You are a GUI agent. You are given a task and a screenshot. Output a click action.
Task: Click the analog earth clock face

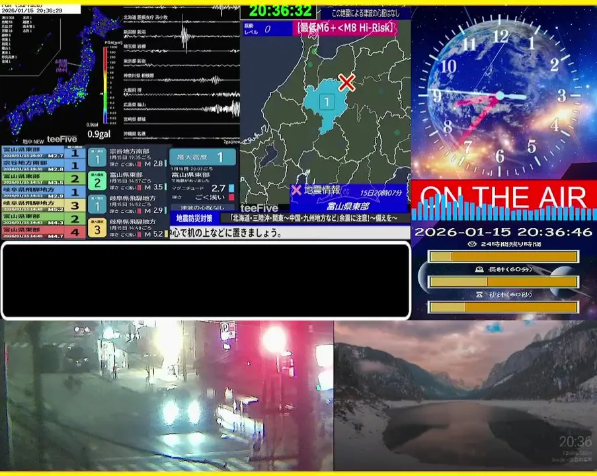(500, 95)
